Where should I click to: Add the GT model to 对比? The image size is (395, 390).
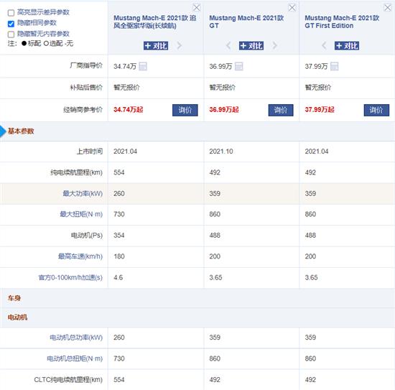point(251,45)
